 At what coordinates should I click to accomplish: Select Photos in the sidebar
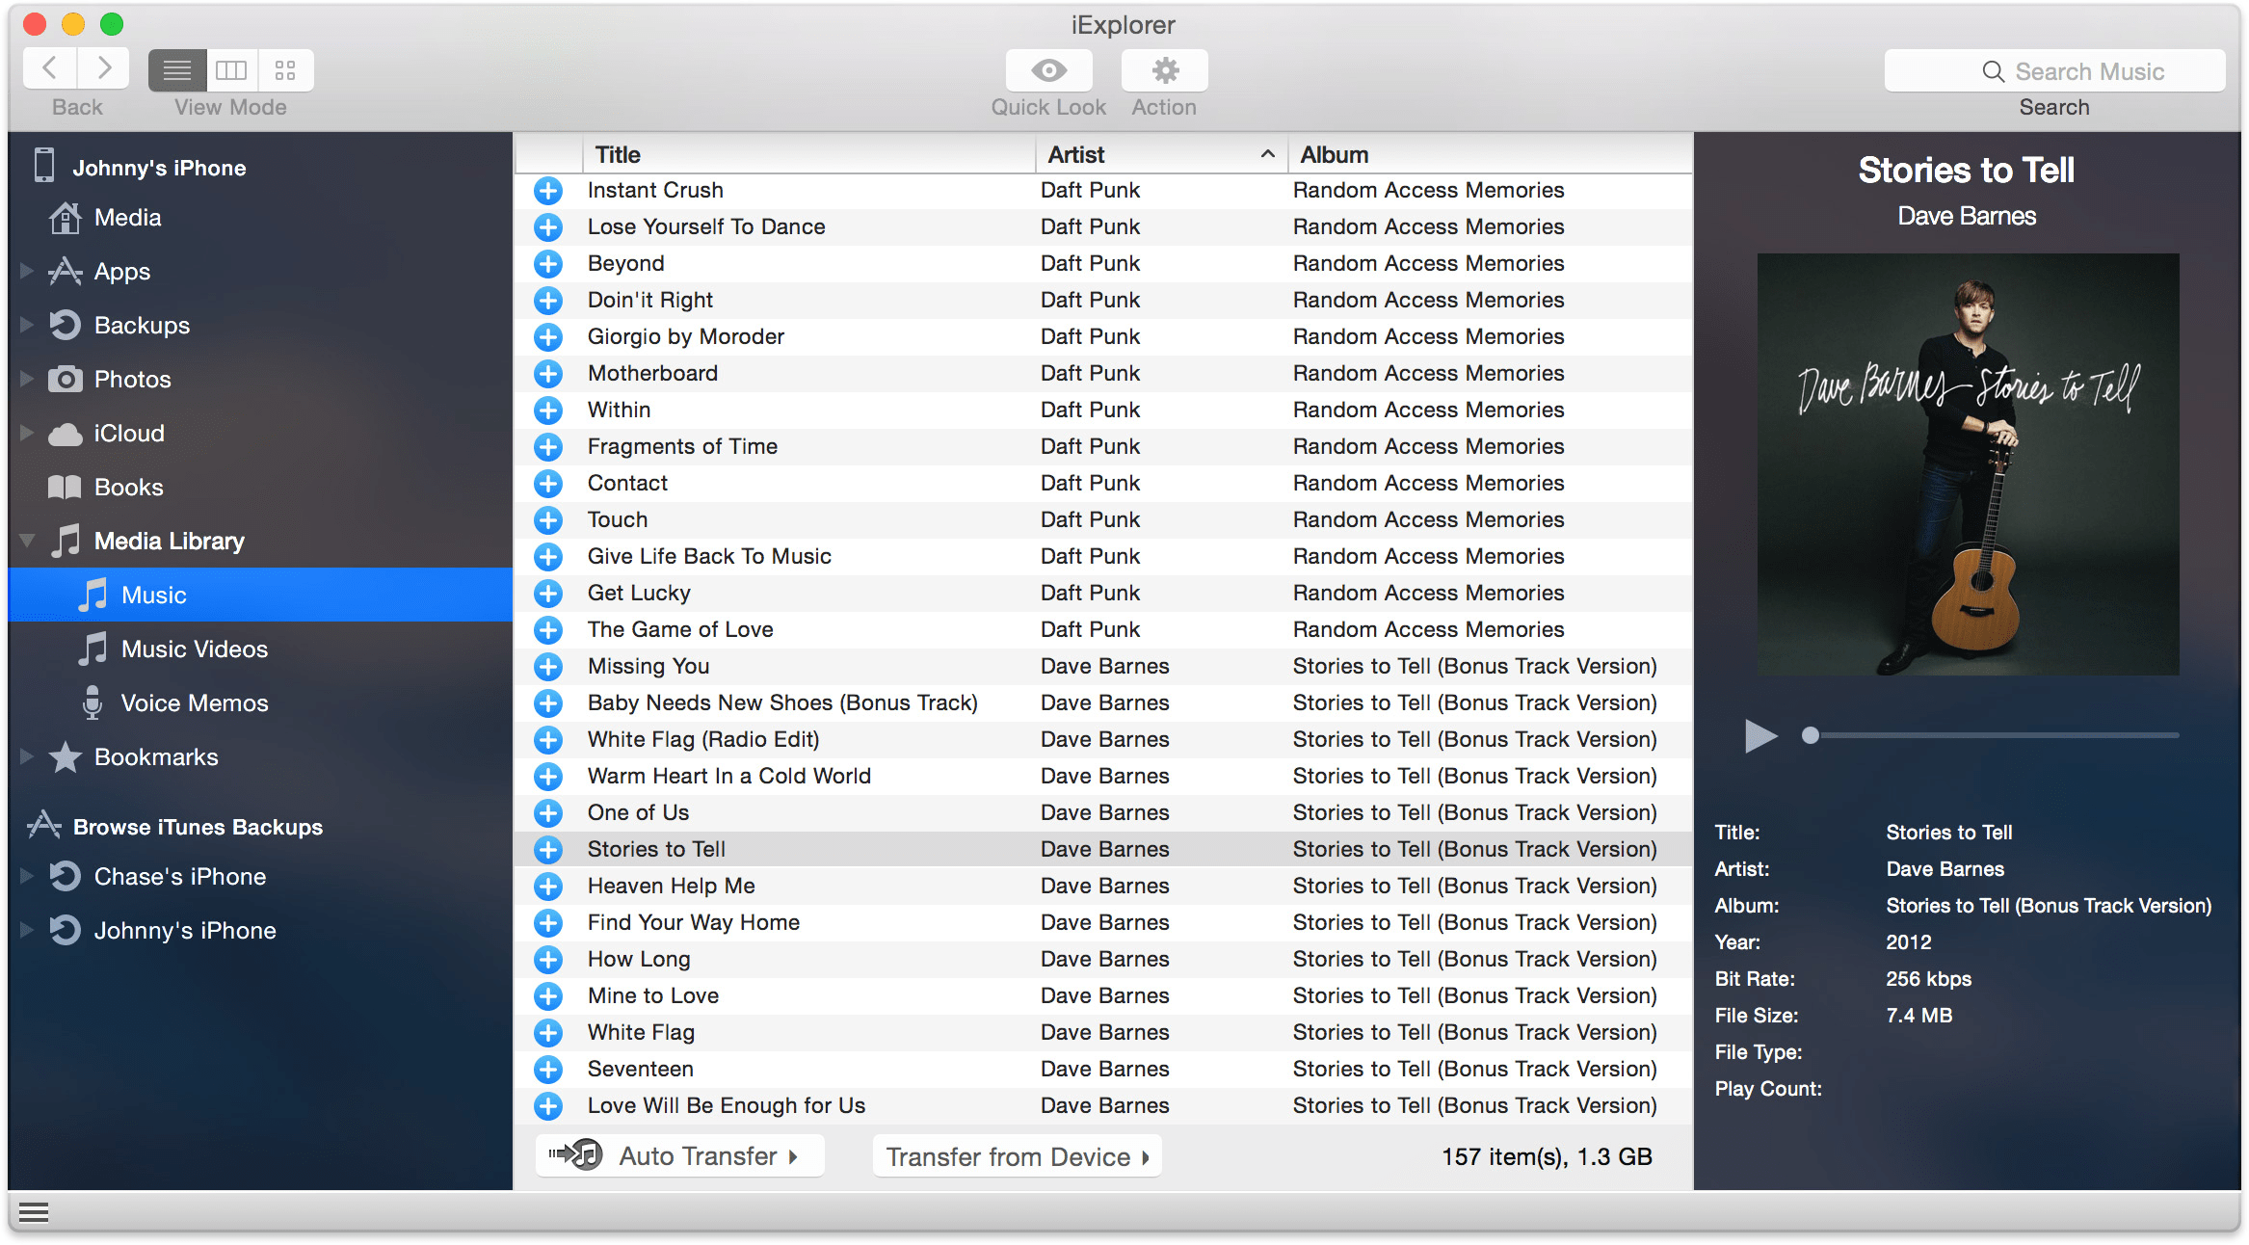(132, 379)
